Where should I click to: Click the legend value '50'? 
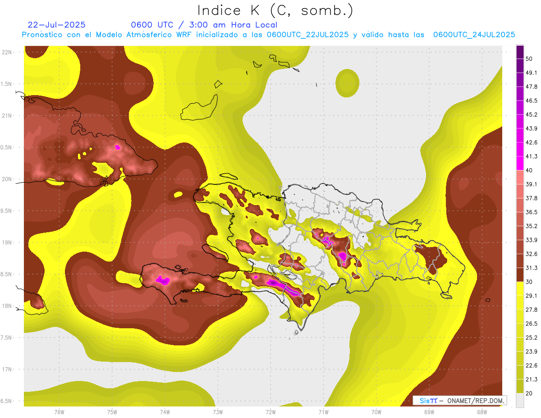[529, 59]
